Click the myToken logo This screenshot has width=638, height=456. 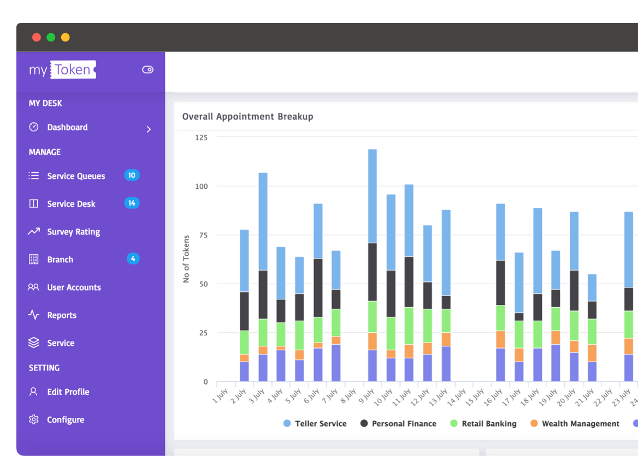[62, 69]
